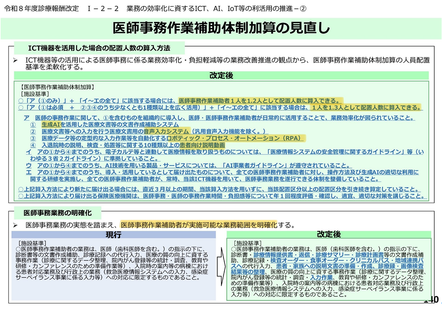Click '［施設基準］' under 【医師事務作業補助体制加算】
The width and height of the screenshot is (442, 309).
[35, 94]
